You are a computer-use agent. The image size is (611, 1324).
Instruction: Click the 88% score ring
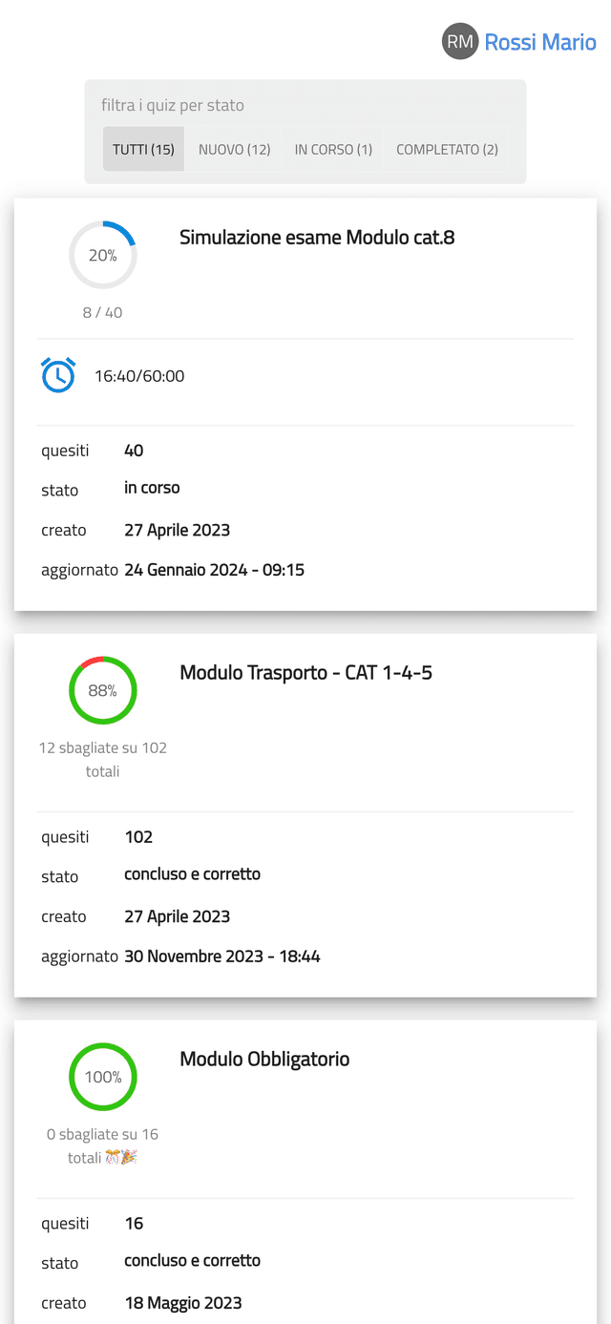(103, 690)
